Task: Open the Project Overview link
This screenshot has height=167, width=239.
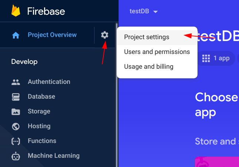Action: tap(52, 35)
